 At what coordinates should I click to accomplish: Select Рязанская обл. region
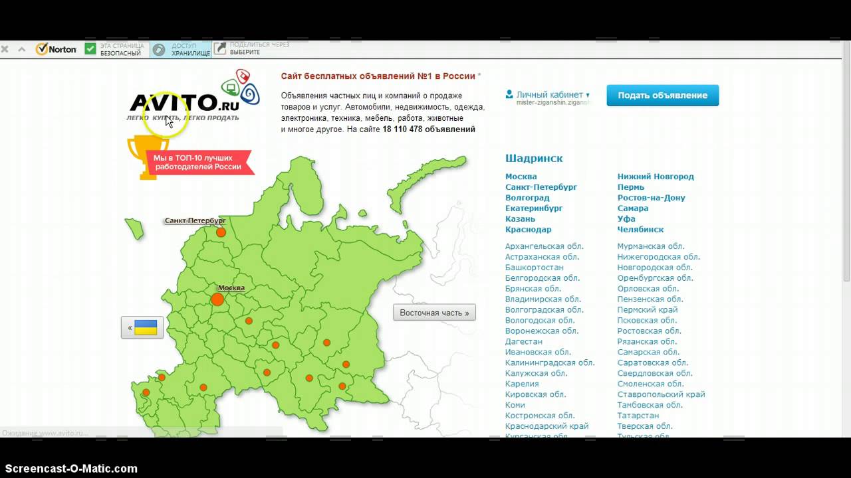(647, 342)
